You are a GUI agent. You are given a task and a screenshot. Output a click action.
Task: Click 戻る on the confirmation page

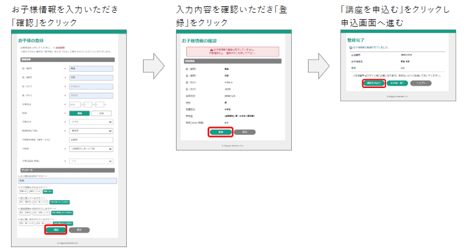pyautogui.click(x=244, y=132)
